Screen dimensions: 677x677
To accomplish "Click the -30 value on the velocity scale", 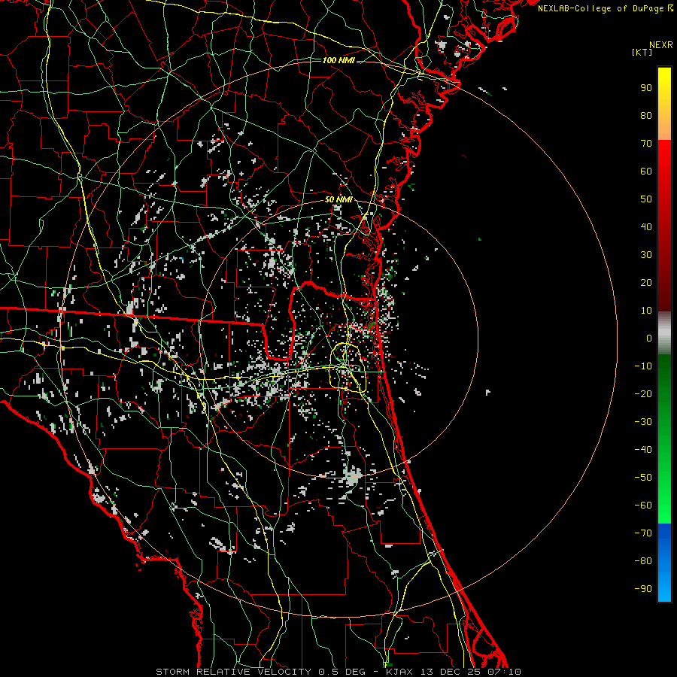I will tap(643, 422).
